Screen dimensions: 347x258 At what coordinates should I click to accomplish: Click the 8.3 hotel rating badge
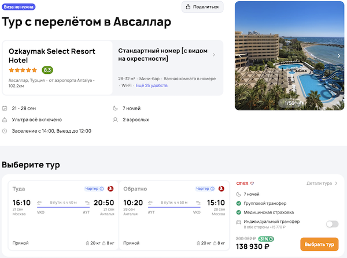[47, 70]
